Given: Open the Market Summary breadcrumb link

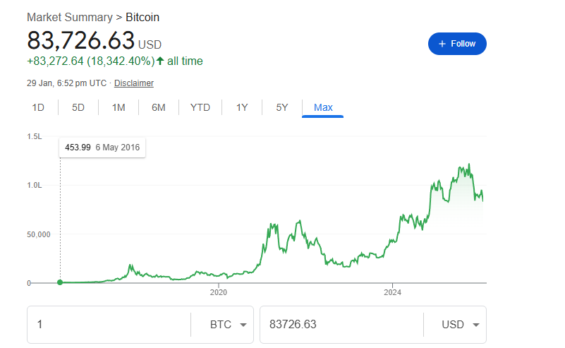Looking at the screenshot, I should click(x=70, y=17).
